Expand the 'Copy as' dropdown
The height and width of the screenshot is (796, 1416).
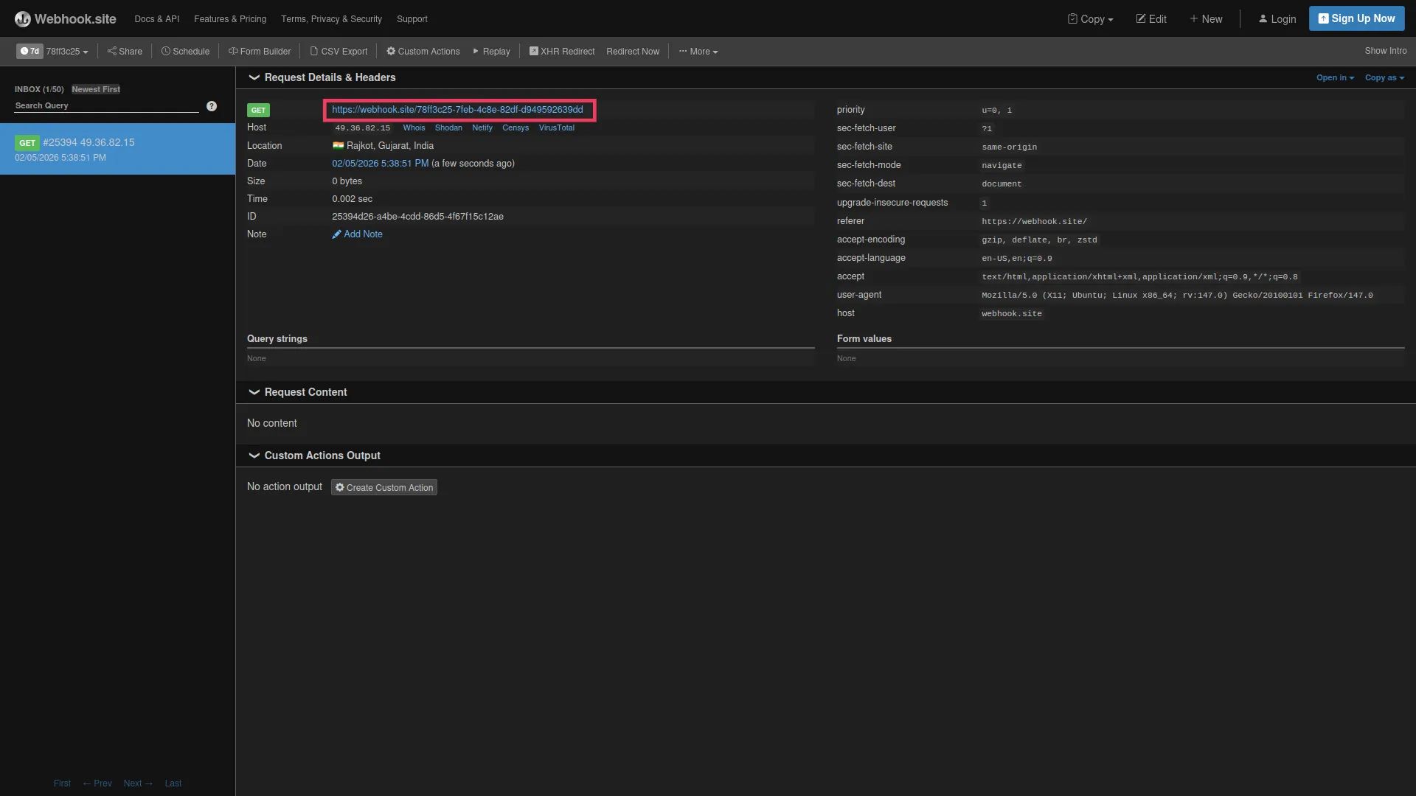[x=1384, y=77]
